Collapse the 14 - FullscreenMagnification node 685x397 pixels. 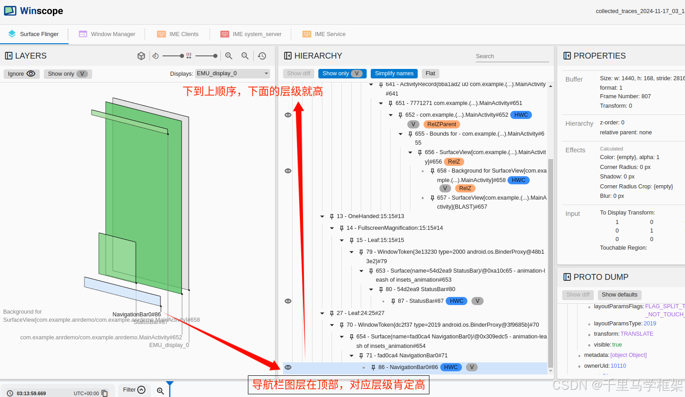pos(332,228)
